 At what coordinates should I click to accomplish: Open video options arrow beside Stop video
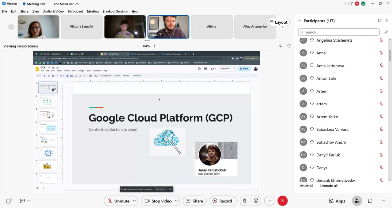tap(176, 201)
